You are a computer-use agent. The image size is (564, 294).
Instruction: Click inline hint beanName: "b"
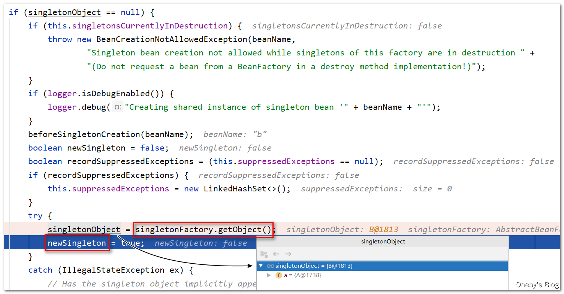tap(235, 134)
